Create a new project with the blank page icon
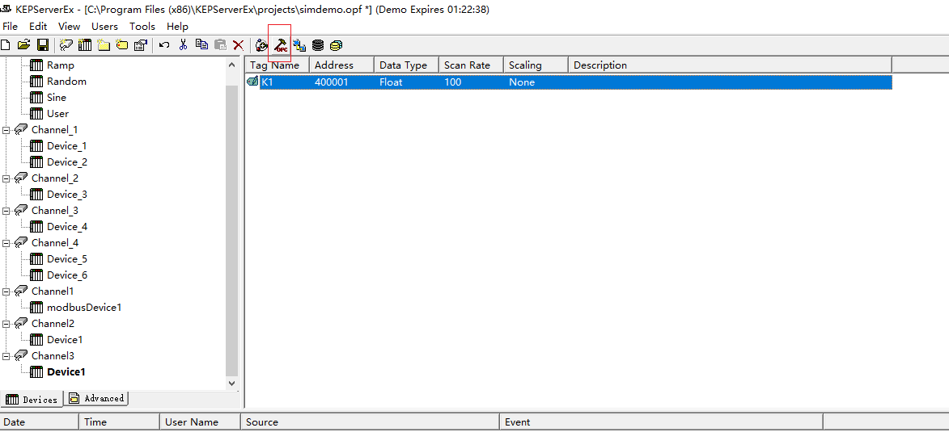 [6, 44]
